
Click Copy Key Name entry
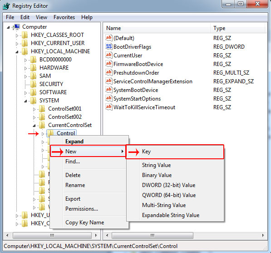pos(85,223)
